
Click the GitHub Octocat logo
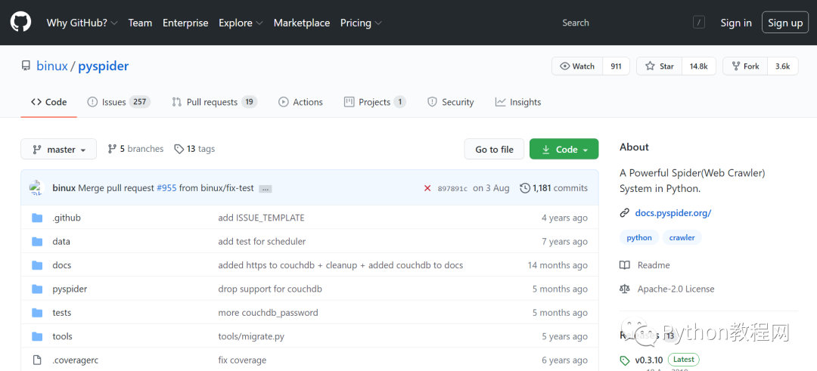click(20, 22)
